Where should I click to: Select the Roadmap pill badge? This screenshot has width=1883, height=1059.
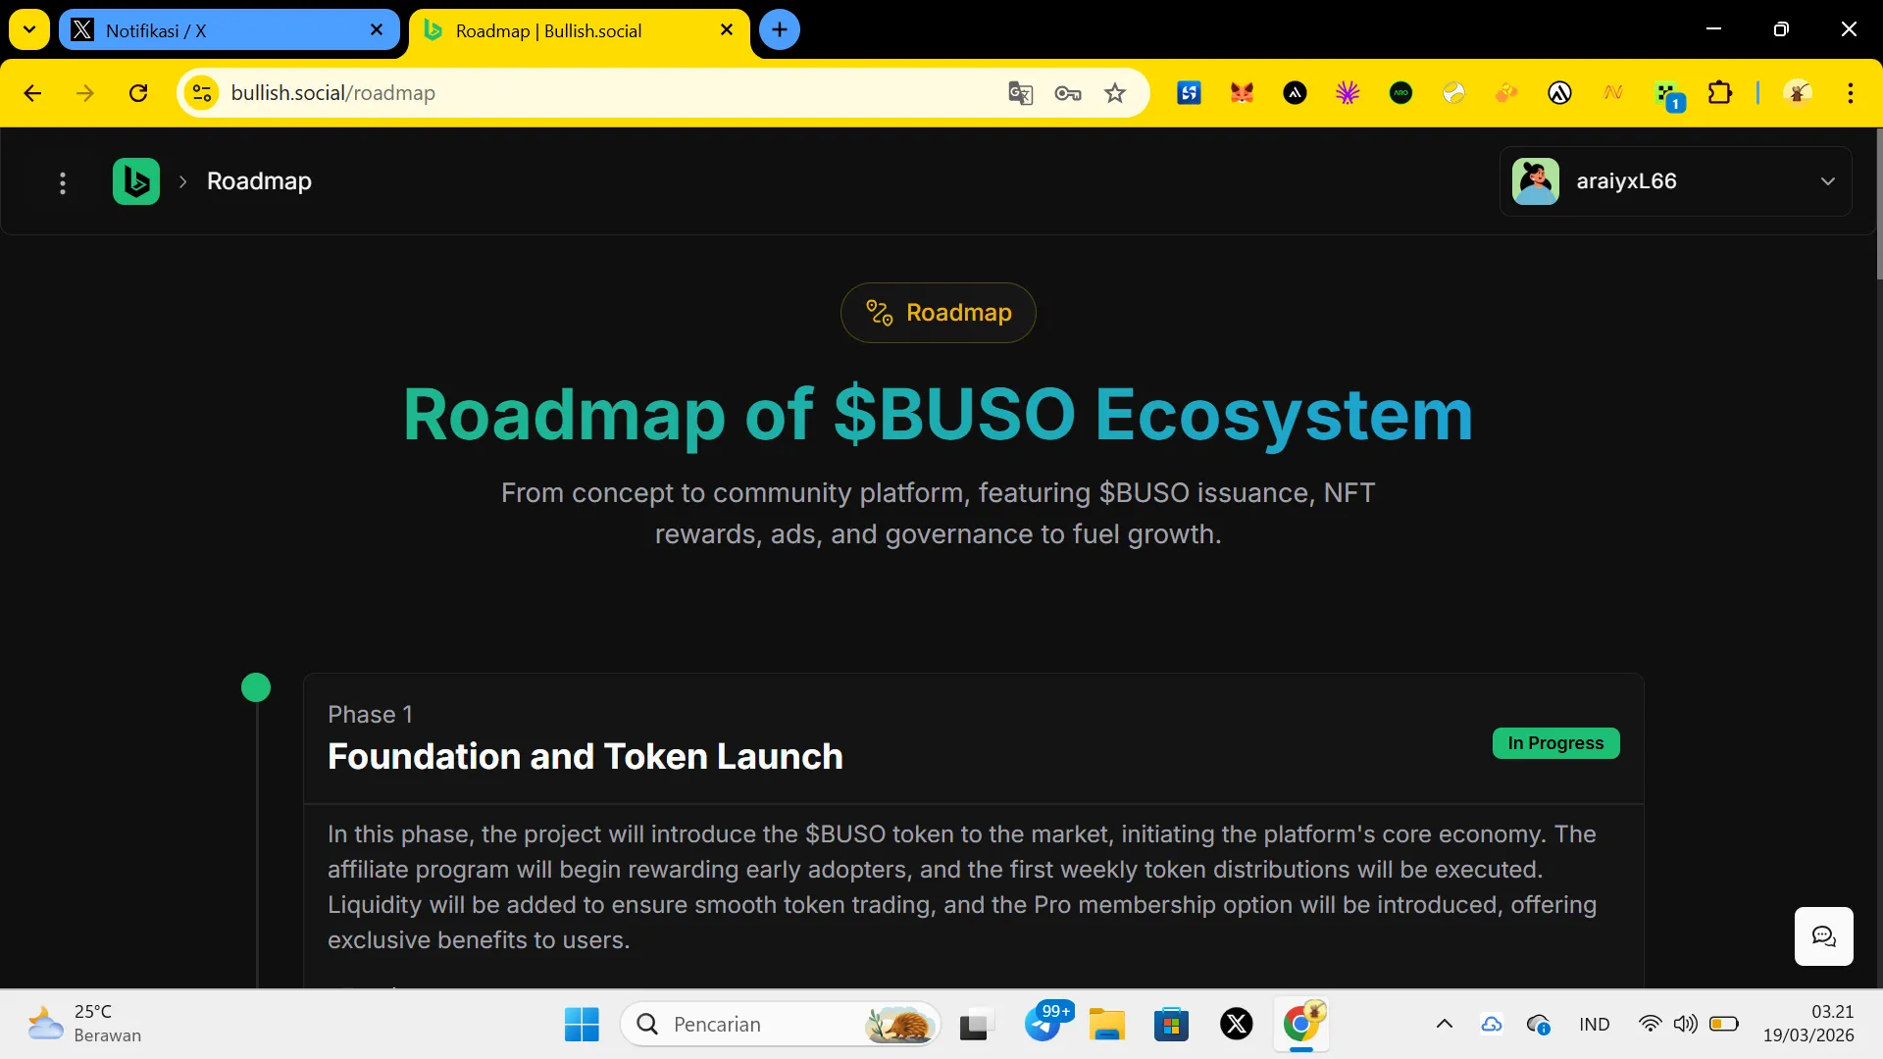[x=938, y=313]
